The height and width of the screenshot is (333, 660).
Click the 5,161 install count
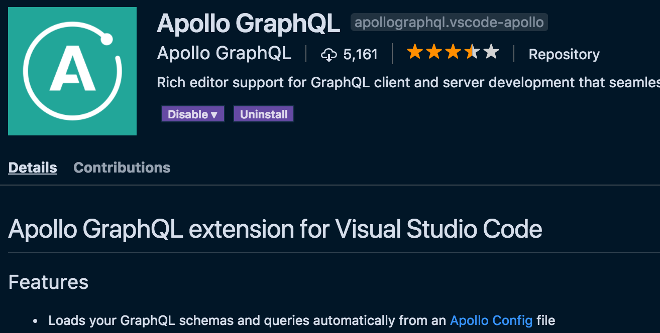(360, 54)
